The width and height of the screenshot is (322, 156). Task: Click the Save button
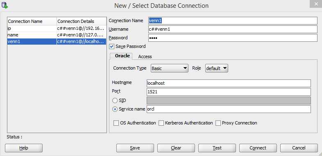pos(135,148)
